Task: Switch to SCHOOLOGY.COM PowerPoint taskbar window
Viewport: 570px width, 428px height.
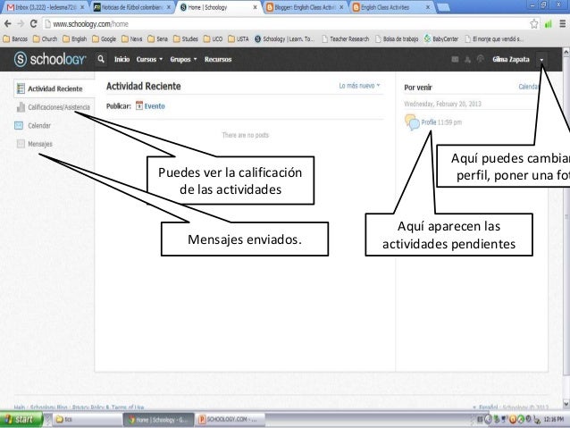Action: (231, 420)
